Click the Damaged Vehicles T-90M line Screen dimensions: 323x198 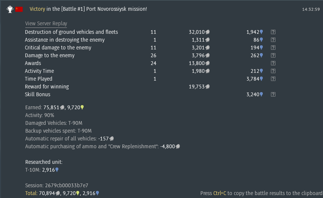[x=54, y=123]
